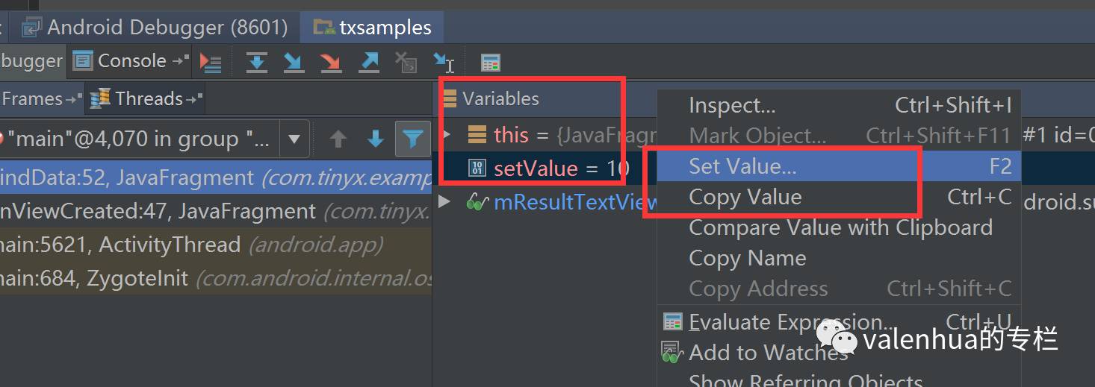The image size is (1095, 387).
Task: Go to previous frame with up arrow
Action: (338, 139)
